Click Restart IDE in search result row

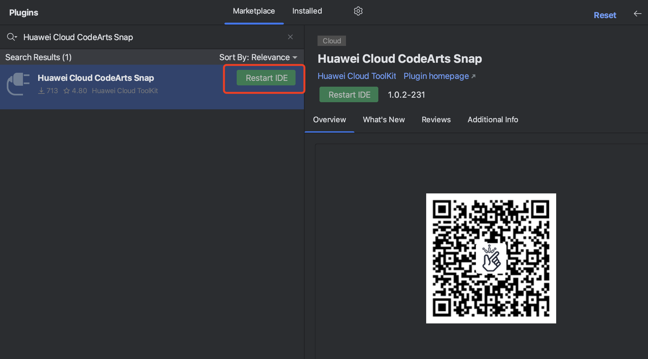266,78
